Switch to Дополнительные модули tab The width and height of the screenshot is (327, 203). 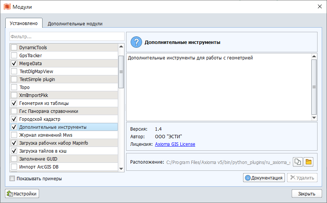point(75,23)
